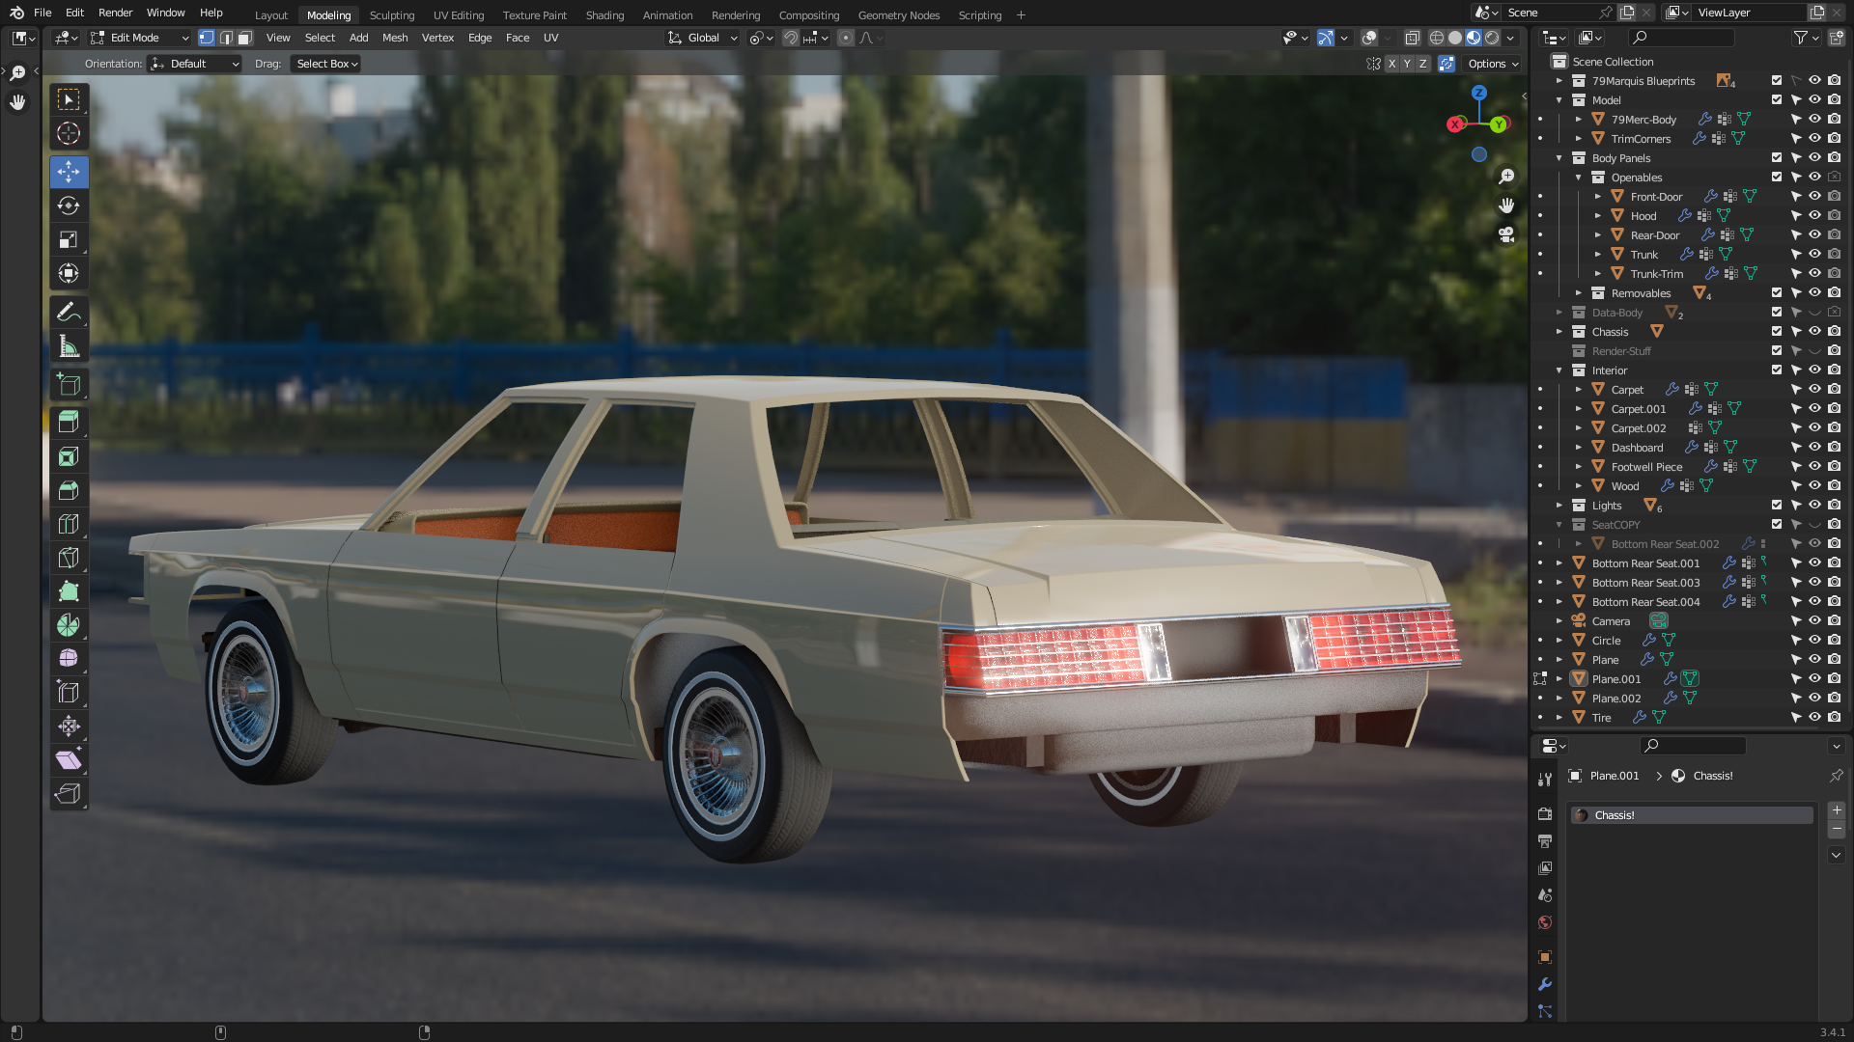The width and height of the screenshot is (1854, 1042).
Task: Select the Annotate tool
Action: [69, 312]
